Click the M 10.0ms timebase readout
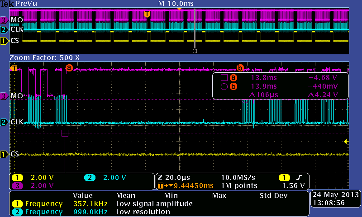Screen dimensions: 362x217 176,4
